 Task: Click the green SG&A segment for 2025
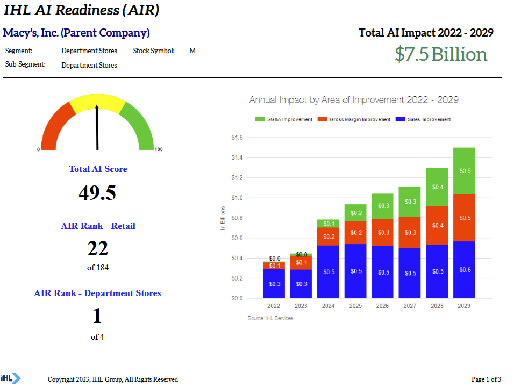click(355, 213)
